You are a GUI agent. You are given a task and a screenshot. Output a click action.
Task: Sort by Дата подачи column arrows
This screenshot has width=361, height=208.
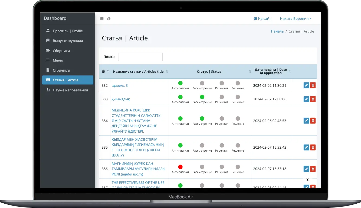pos(290,72)
